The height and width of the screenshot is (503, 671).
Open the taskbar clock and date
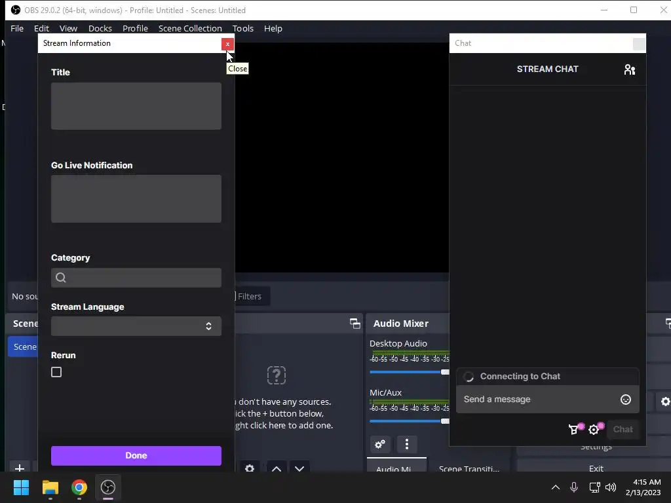[643, 487]
